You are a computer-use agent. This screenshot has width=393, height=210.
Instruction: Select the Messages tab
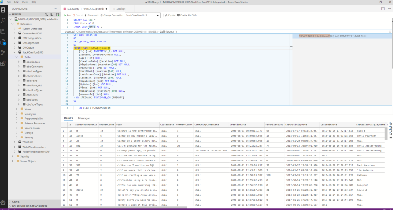coord(84,118)
